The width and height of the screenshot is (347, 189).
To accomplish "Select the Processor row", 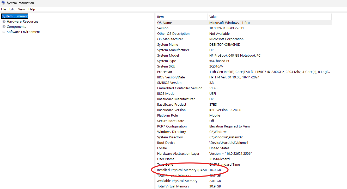I will click(165, 72).
